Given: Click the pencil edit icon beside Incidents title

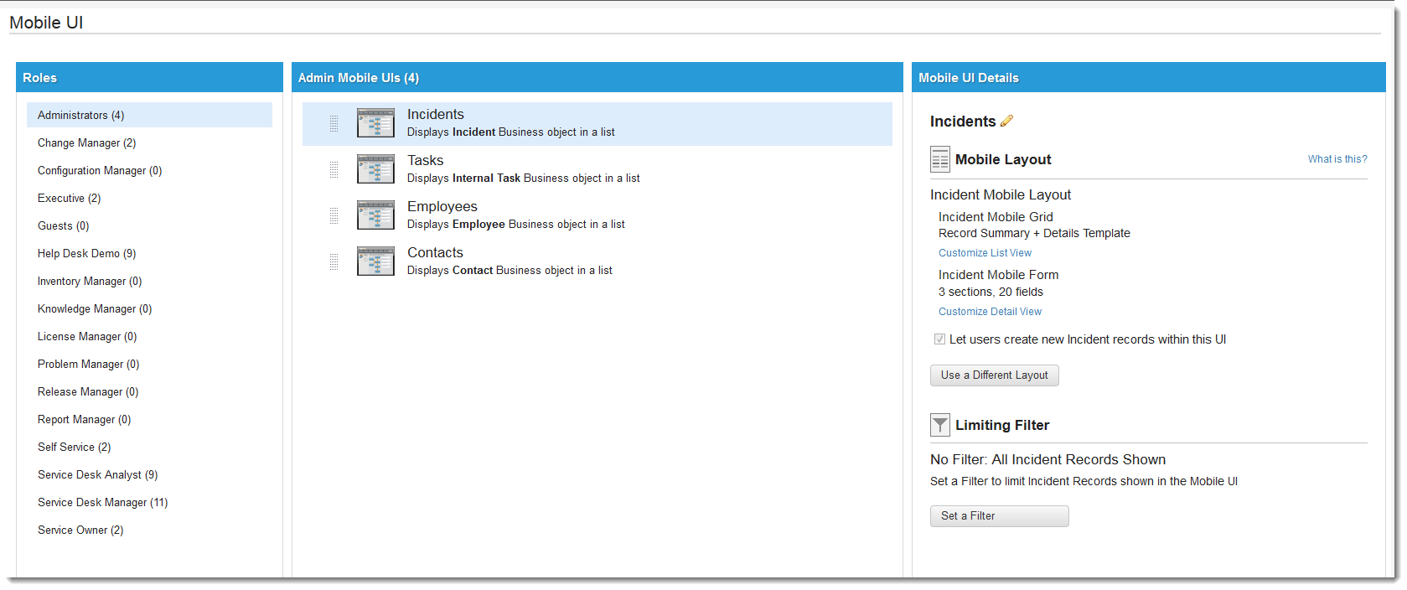Looking at the screenshot, I should (x=1006, y=122).
